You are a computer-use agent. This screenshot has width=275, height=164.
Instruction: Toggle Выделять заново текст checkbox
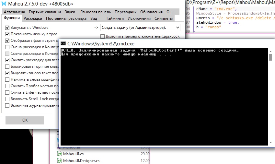tap(7, 73)
